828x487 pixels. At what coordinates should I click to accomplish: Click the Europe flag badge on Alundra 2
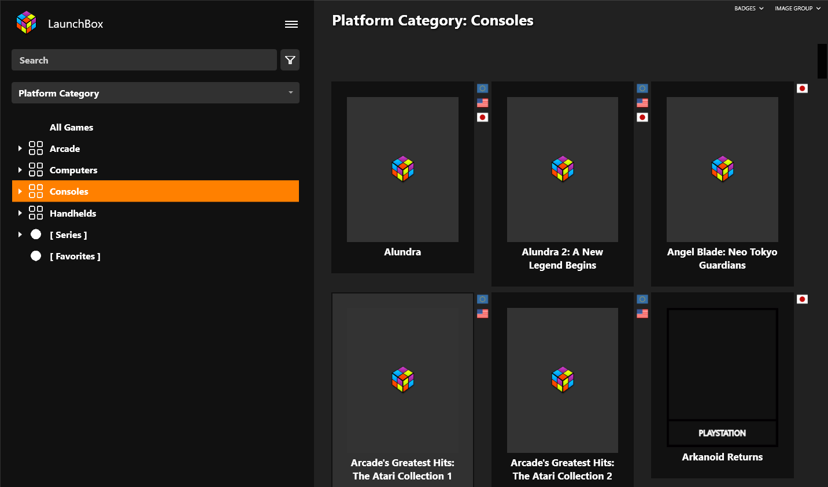tap(642, 88)
